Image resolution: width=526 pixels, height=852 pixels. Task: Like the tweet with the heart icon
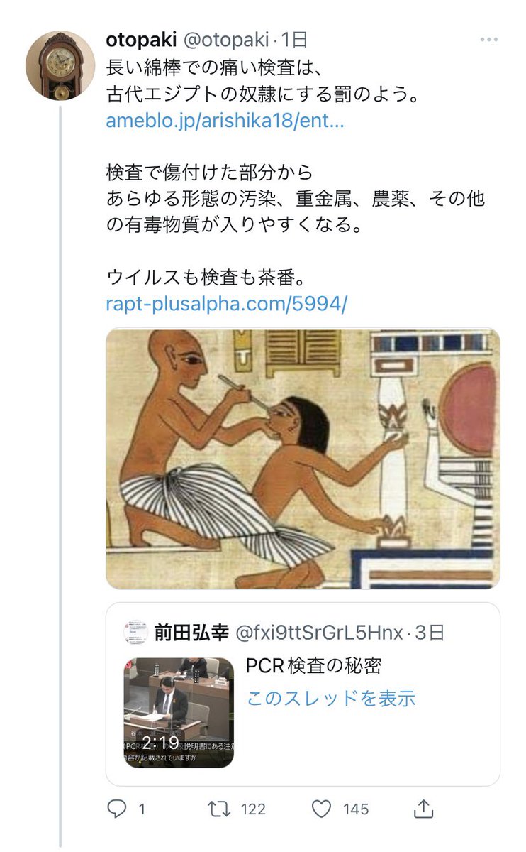click(x=322, y=809)
